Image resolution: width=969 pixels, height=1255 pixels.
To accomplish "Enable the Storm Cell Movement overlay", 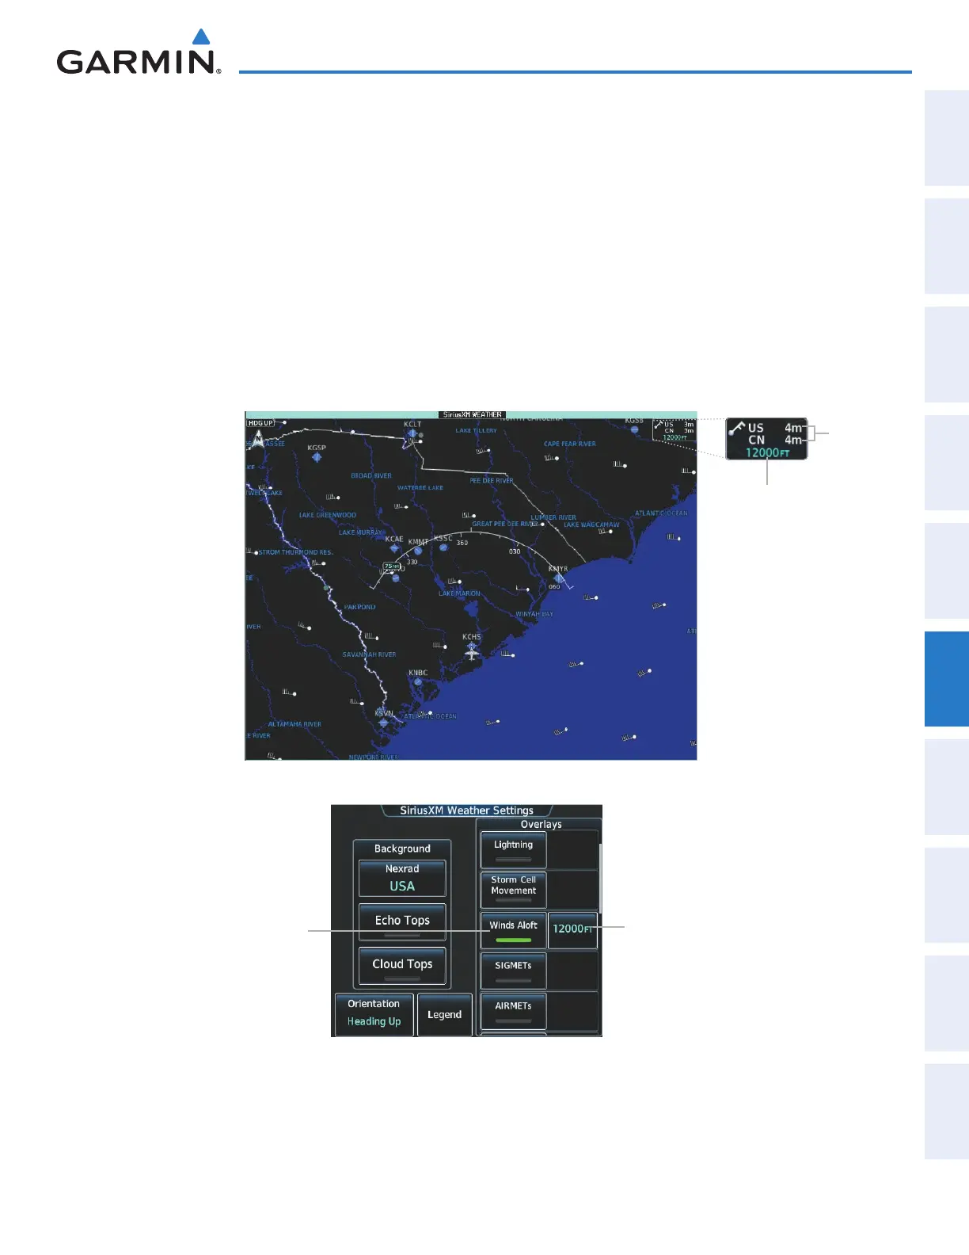I will pos(513,890).
